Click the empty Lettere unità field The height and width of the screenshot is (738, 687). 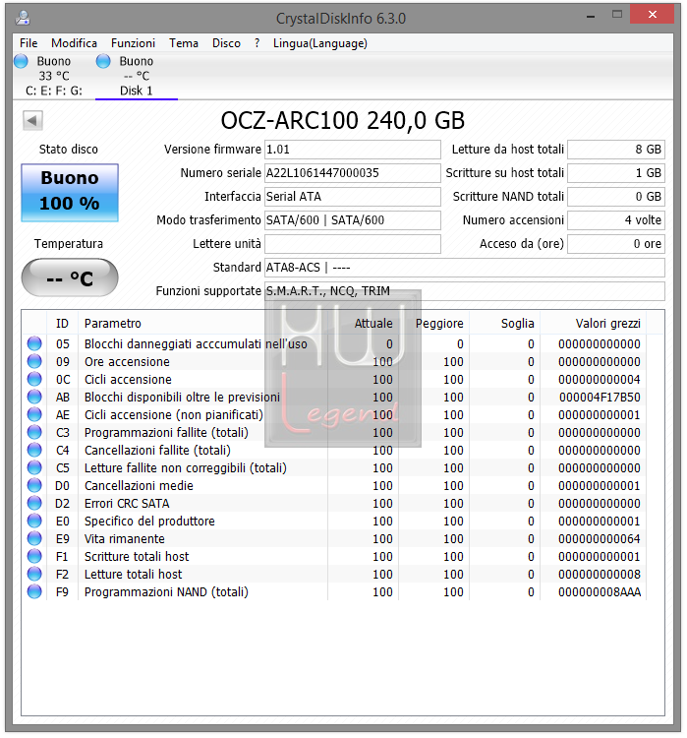point(353,244)
